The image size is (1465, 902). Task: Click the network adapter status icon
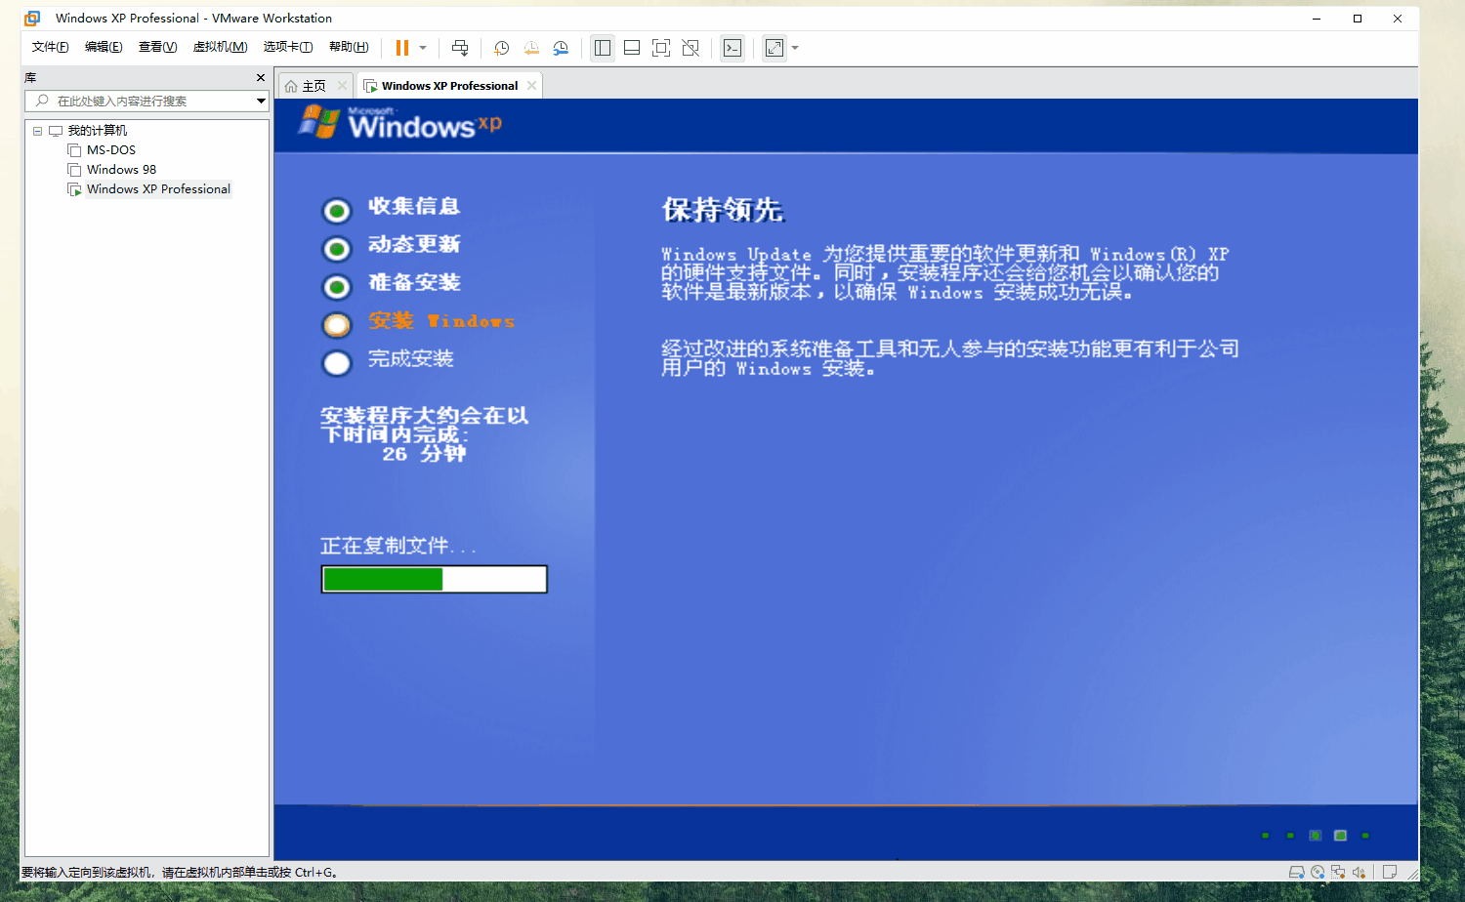tap(1338, 872)
